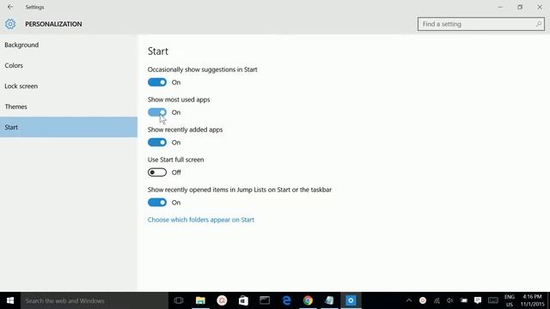This screenshot has width=550, height=309.
Task: Click the Start page heading
Action: pyautogui.click(x=158, y=51)
